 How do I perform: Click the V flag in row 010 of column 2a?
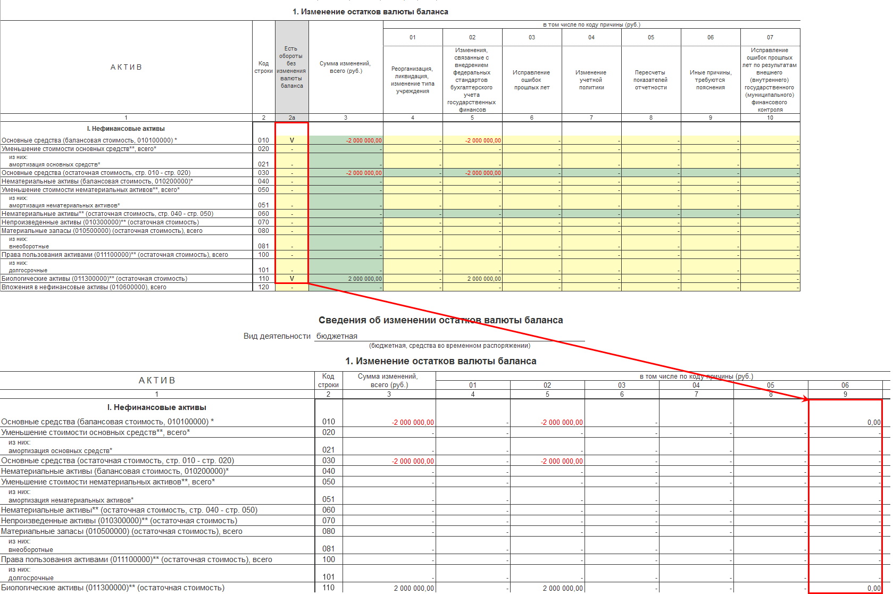(x=291, y=140)
